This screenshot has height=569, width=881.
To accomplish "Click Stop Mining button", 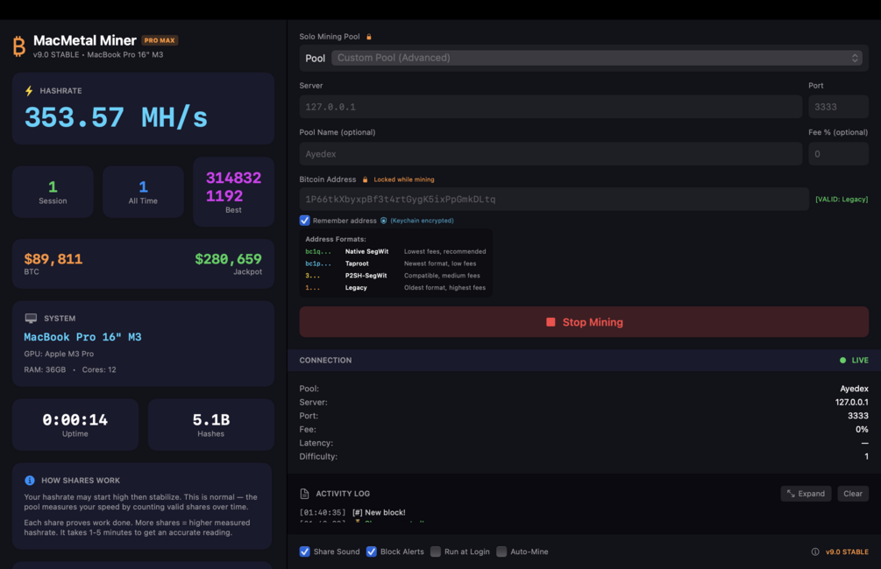I will tap(584, 322).
